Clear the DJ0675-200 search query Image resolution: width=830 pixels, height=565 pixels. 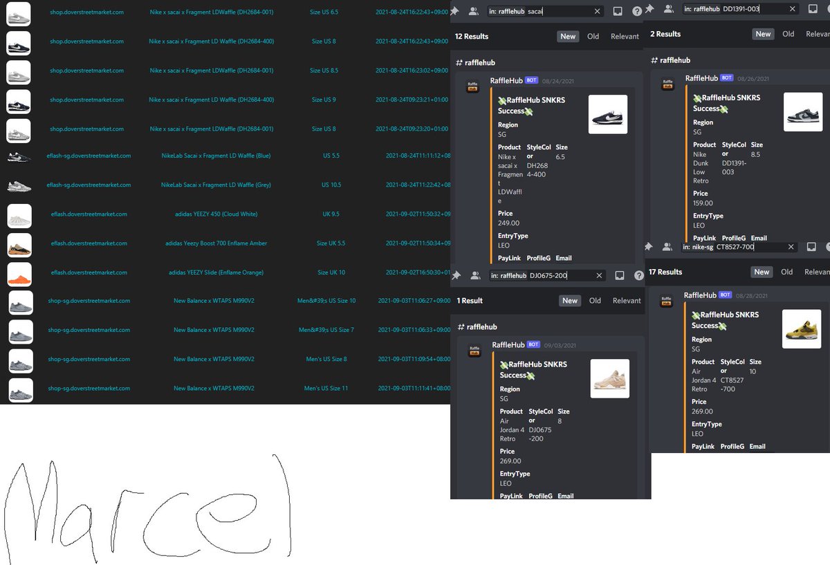[600, 276]
